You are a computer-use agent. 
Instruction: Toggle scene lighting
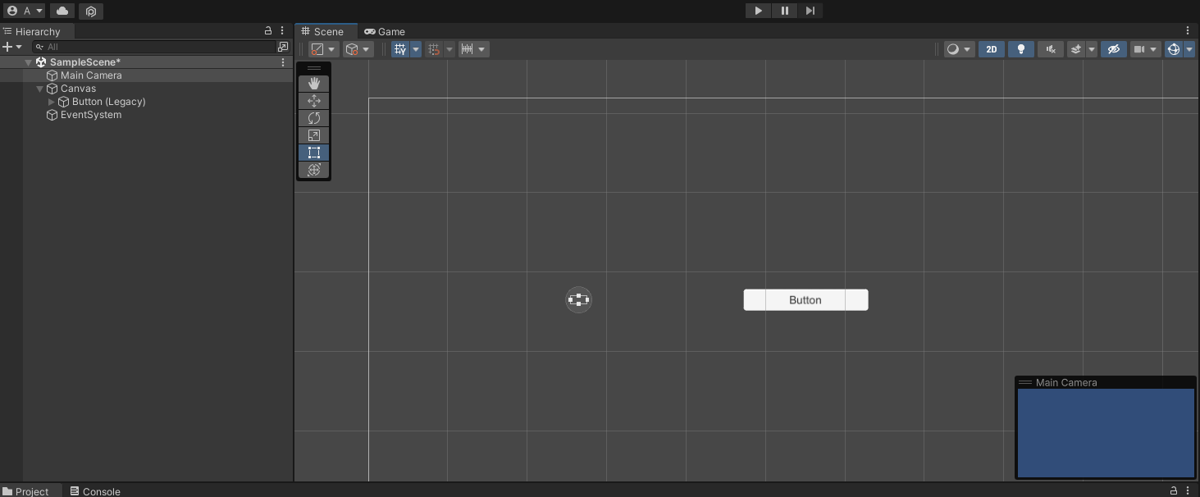(1021, 49)
